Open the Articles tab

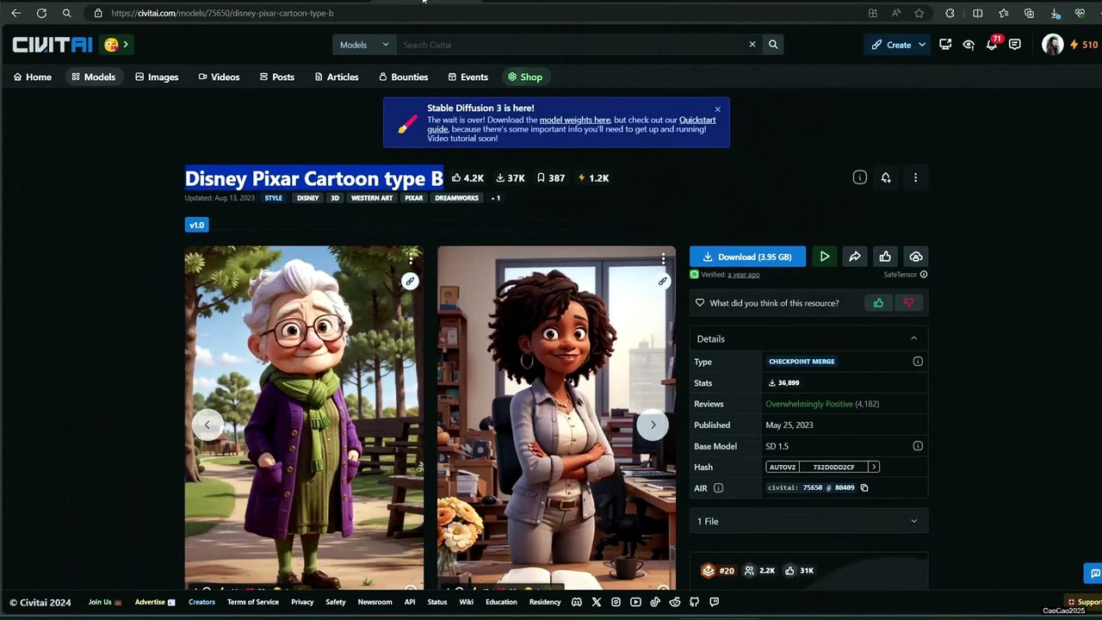[337, 77]
